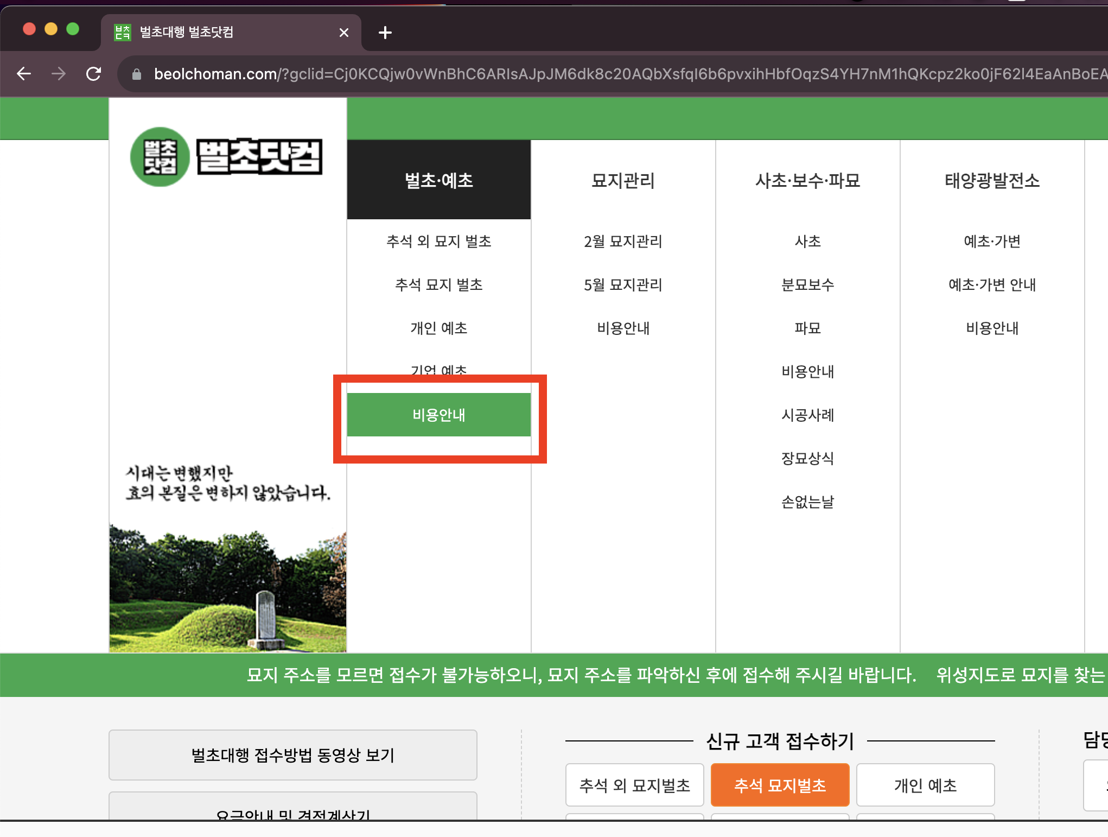Select 추석 외 묘지벌초 option
The width and height of the screenshot is (1108, 837).
pyautogui.click(x=634, y=785)
